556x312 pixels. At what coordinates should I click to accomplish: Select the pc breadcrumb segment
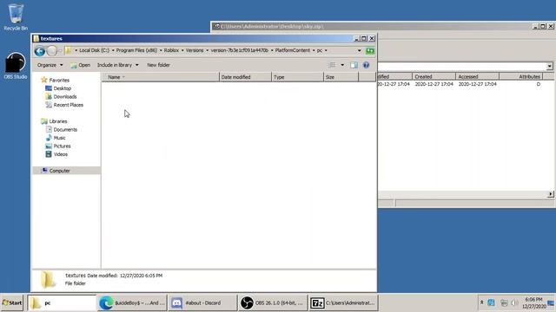point(320,50)
